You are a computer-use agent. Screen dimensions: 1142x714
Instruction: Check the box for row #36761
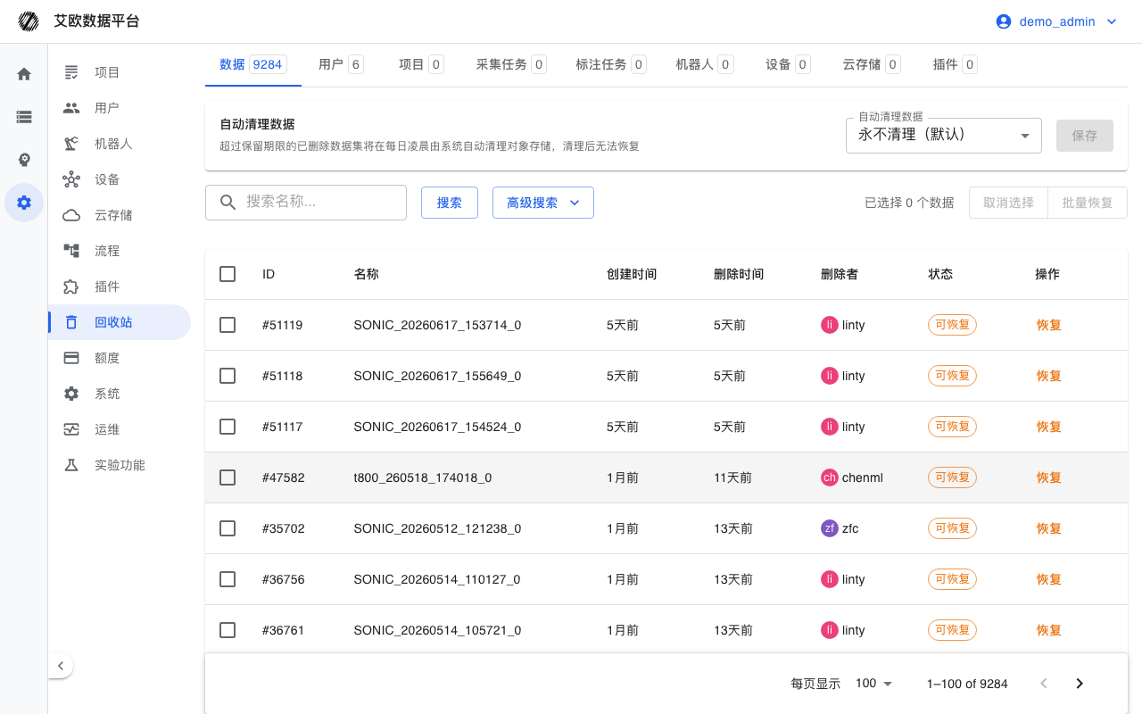[x=228, y=630]
